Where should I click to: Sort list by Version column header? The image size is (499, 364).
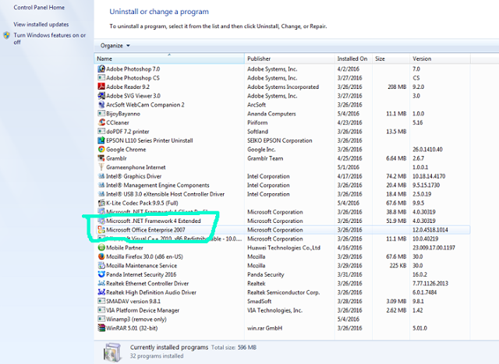[440, 58]
